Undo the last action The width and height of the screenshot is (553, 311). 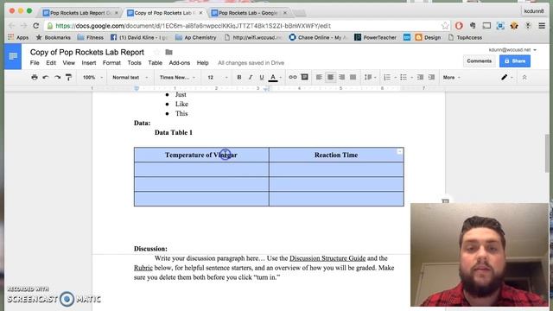coord(46,77)
